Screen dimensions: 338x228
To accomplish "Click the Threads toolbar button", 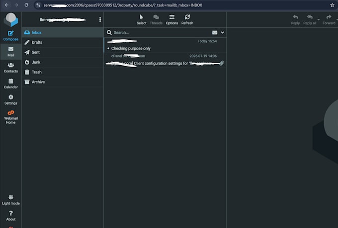I will pos(156,19).
